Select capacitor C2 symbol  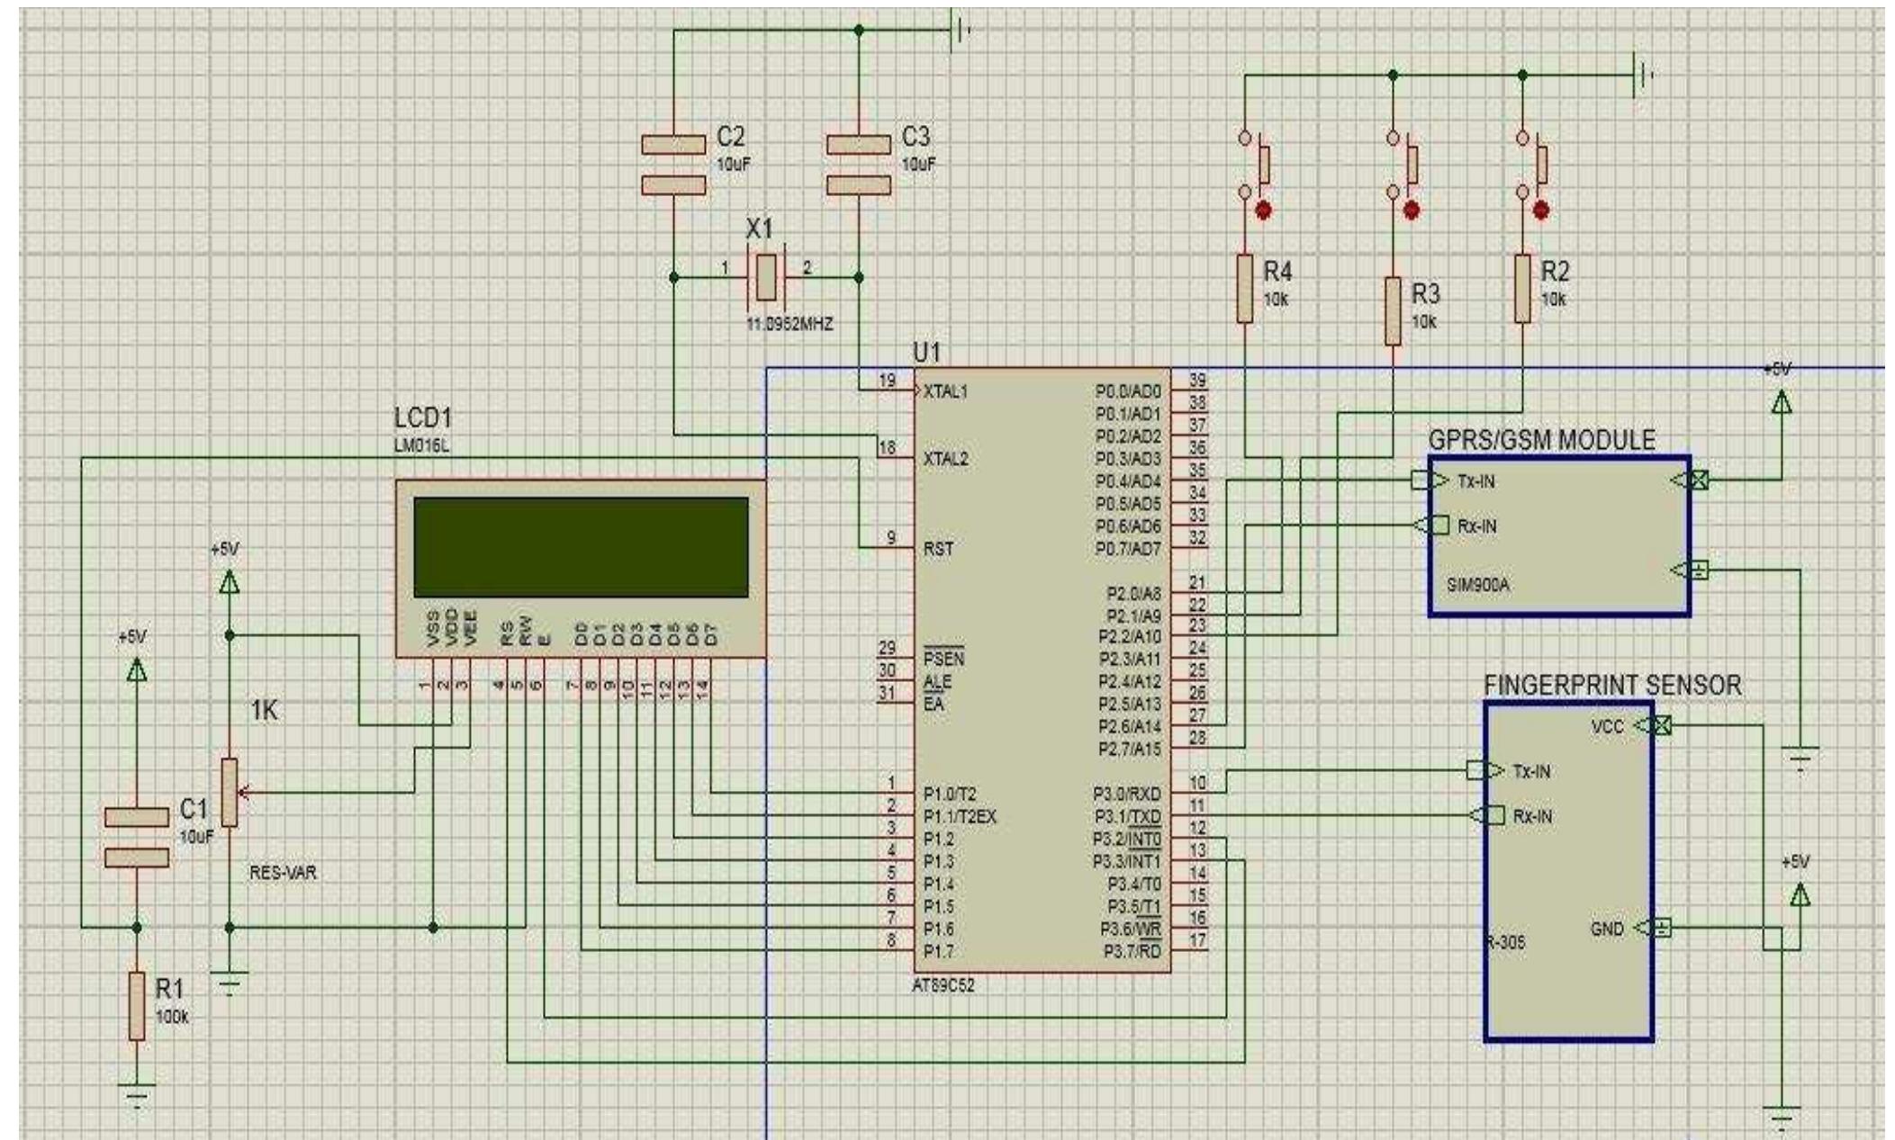pyautogui.click(x=673, y=165)
